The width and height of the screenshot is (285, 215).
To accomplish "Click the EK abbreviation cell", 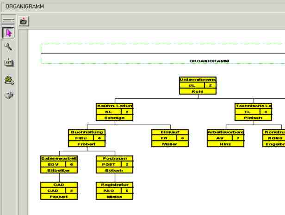I will (164, 138).
